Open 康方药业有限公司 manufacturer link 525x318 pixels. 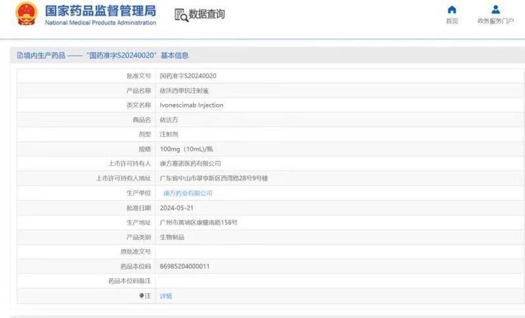tap(188, 193)
